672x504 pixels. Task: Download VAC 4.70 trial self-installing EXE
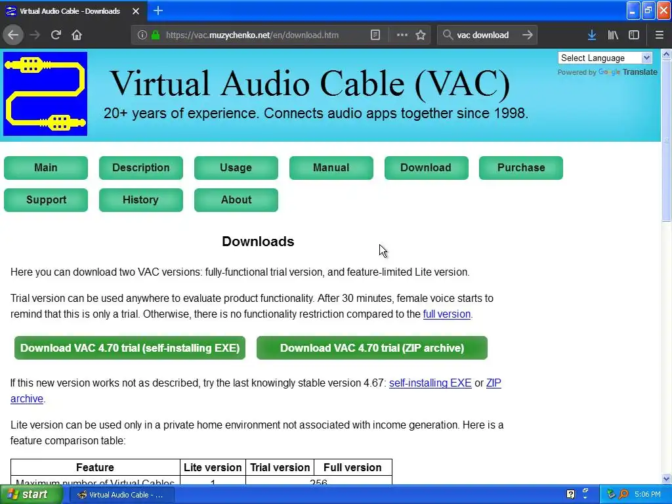(x=130, y=348)
